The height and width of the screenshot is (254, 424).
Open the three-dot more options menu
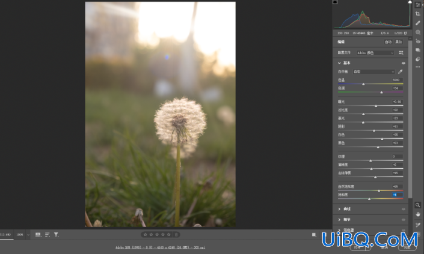[418, 67]
